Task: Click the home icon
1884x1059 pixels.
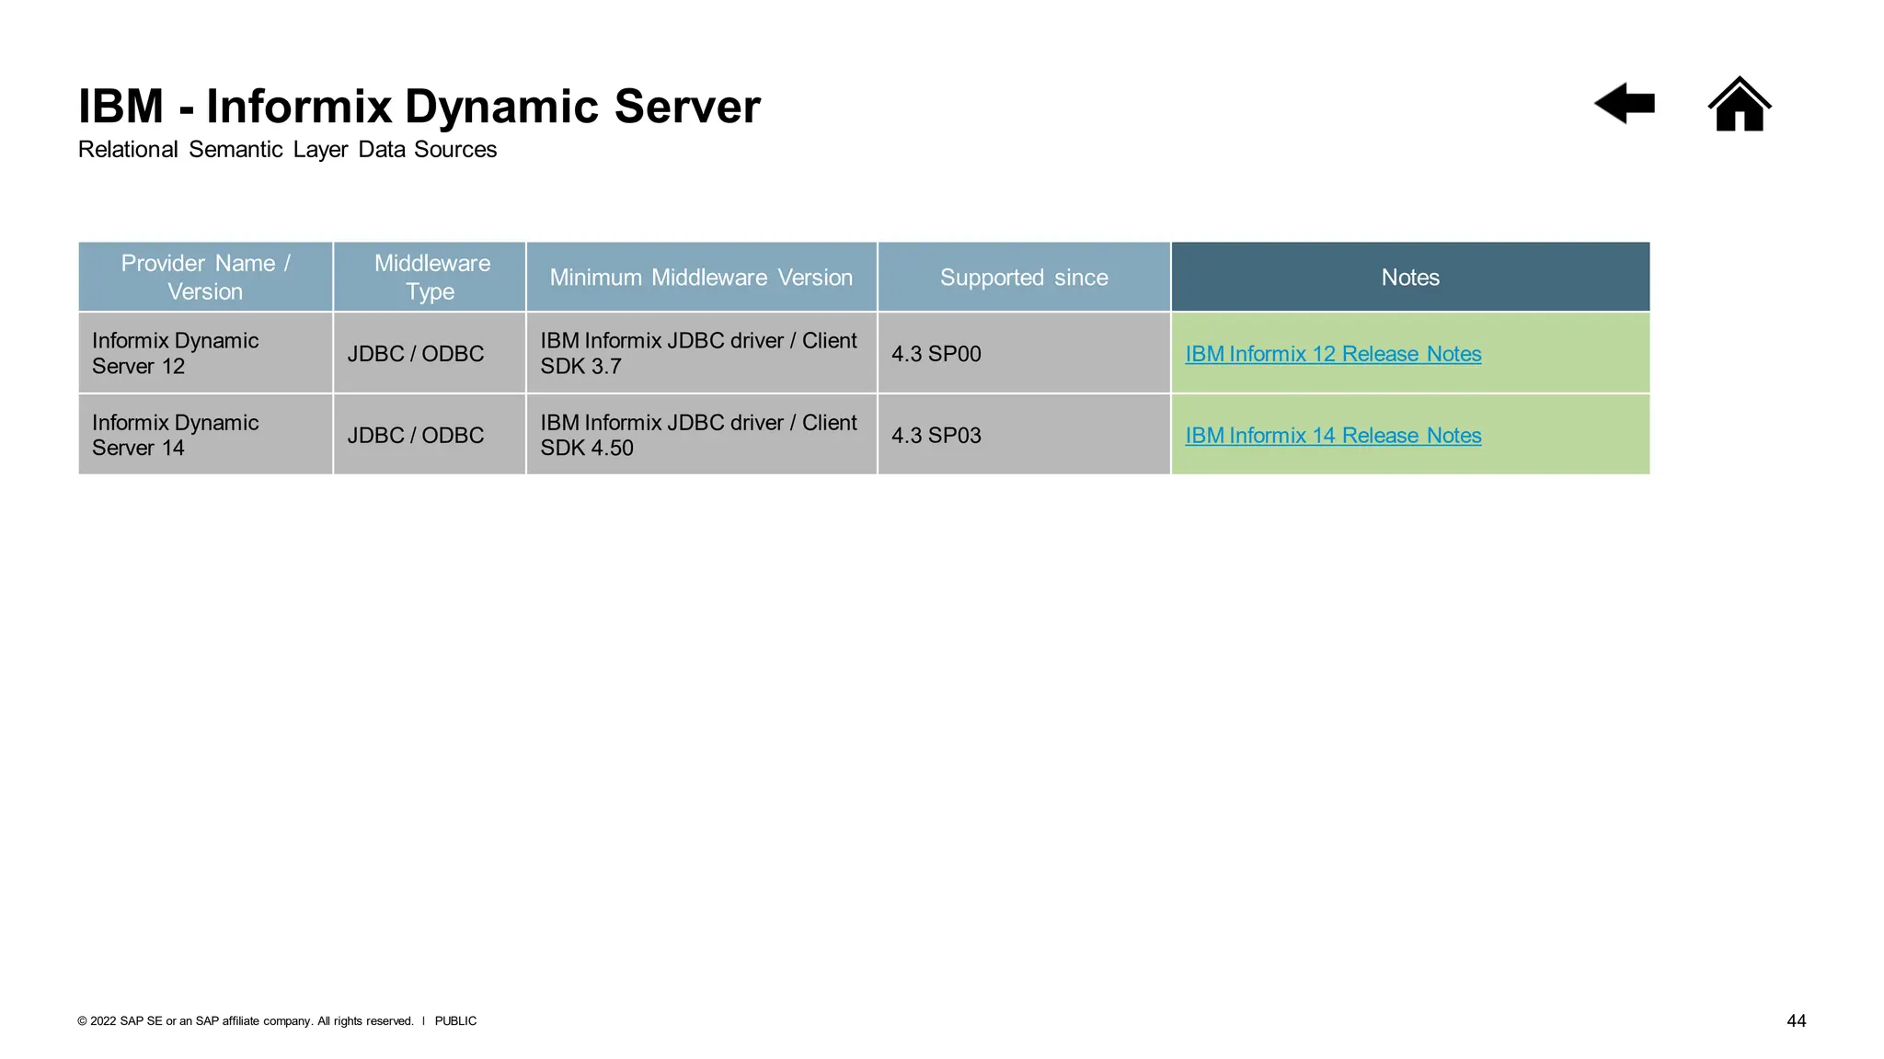Action: tap(1739, 105)
